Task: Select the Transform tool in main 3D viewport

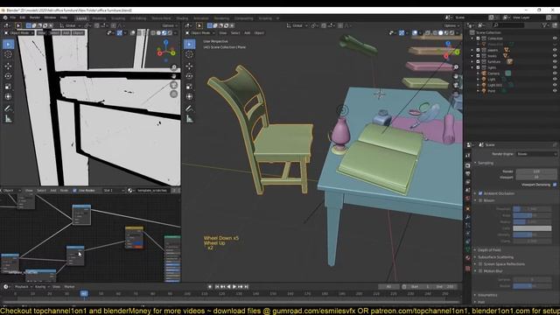Action: click(189, 96)
